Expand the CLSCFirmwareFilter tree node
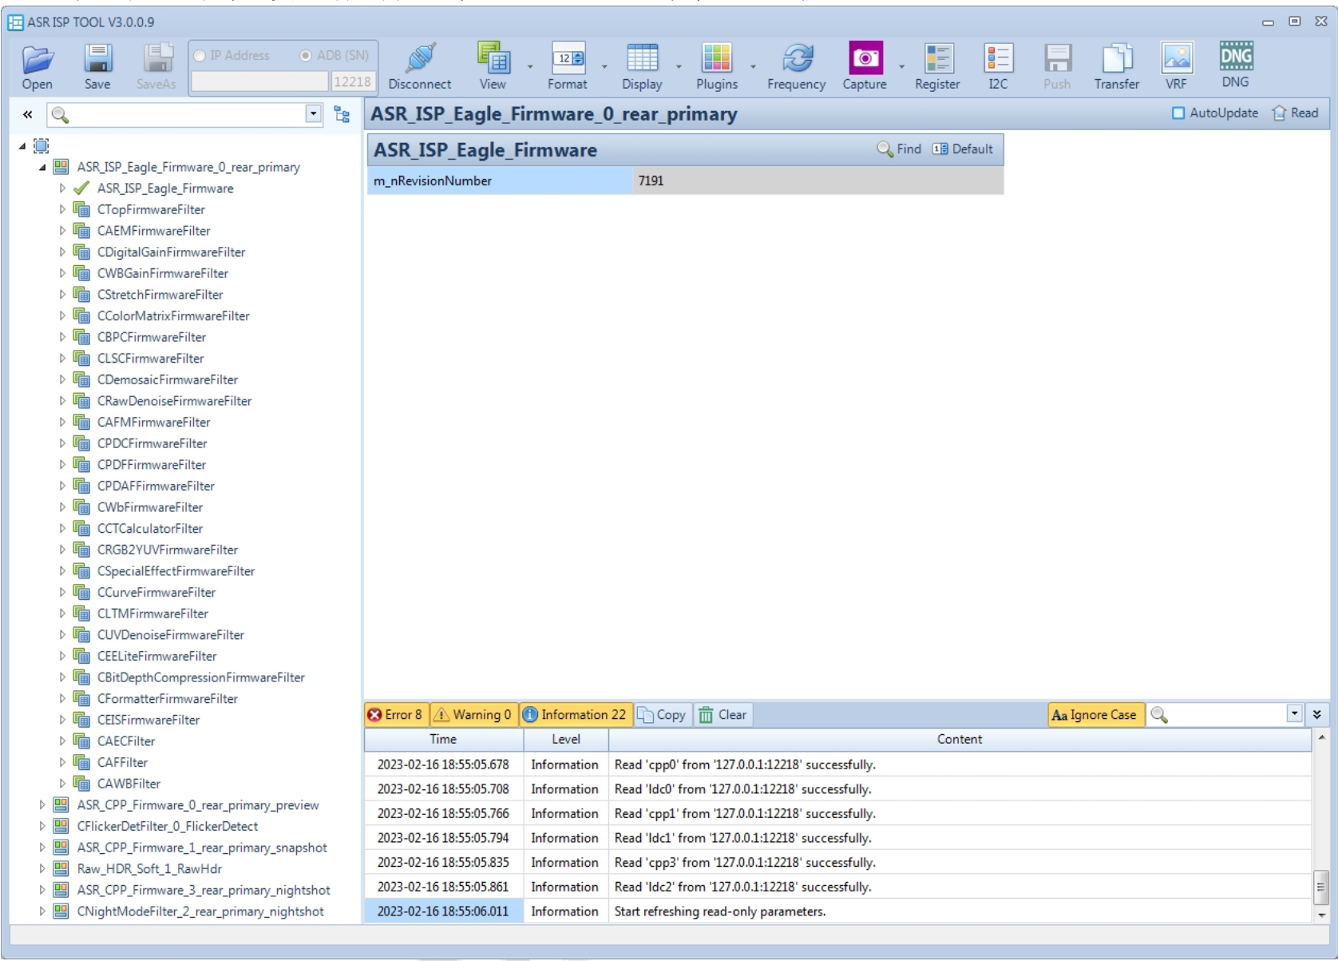1338x961 pixels. 62,359
